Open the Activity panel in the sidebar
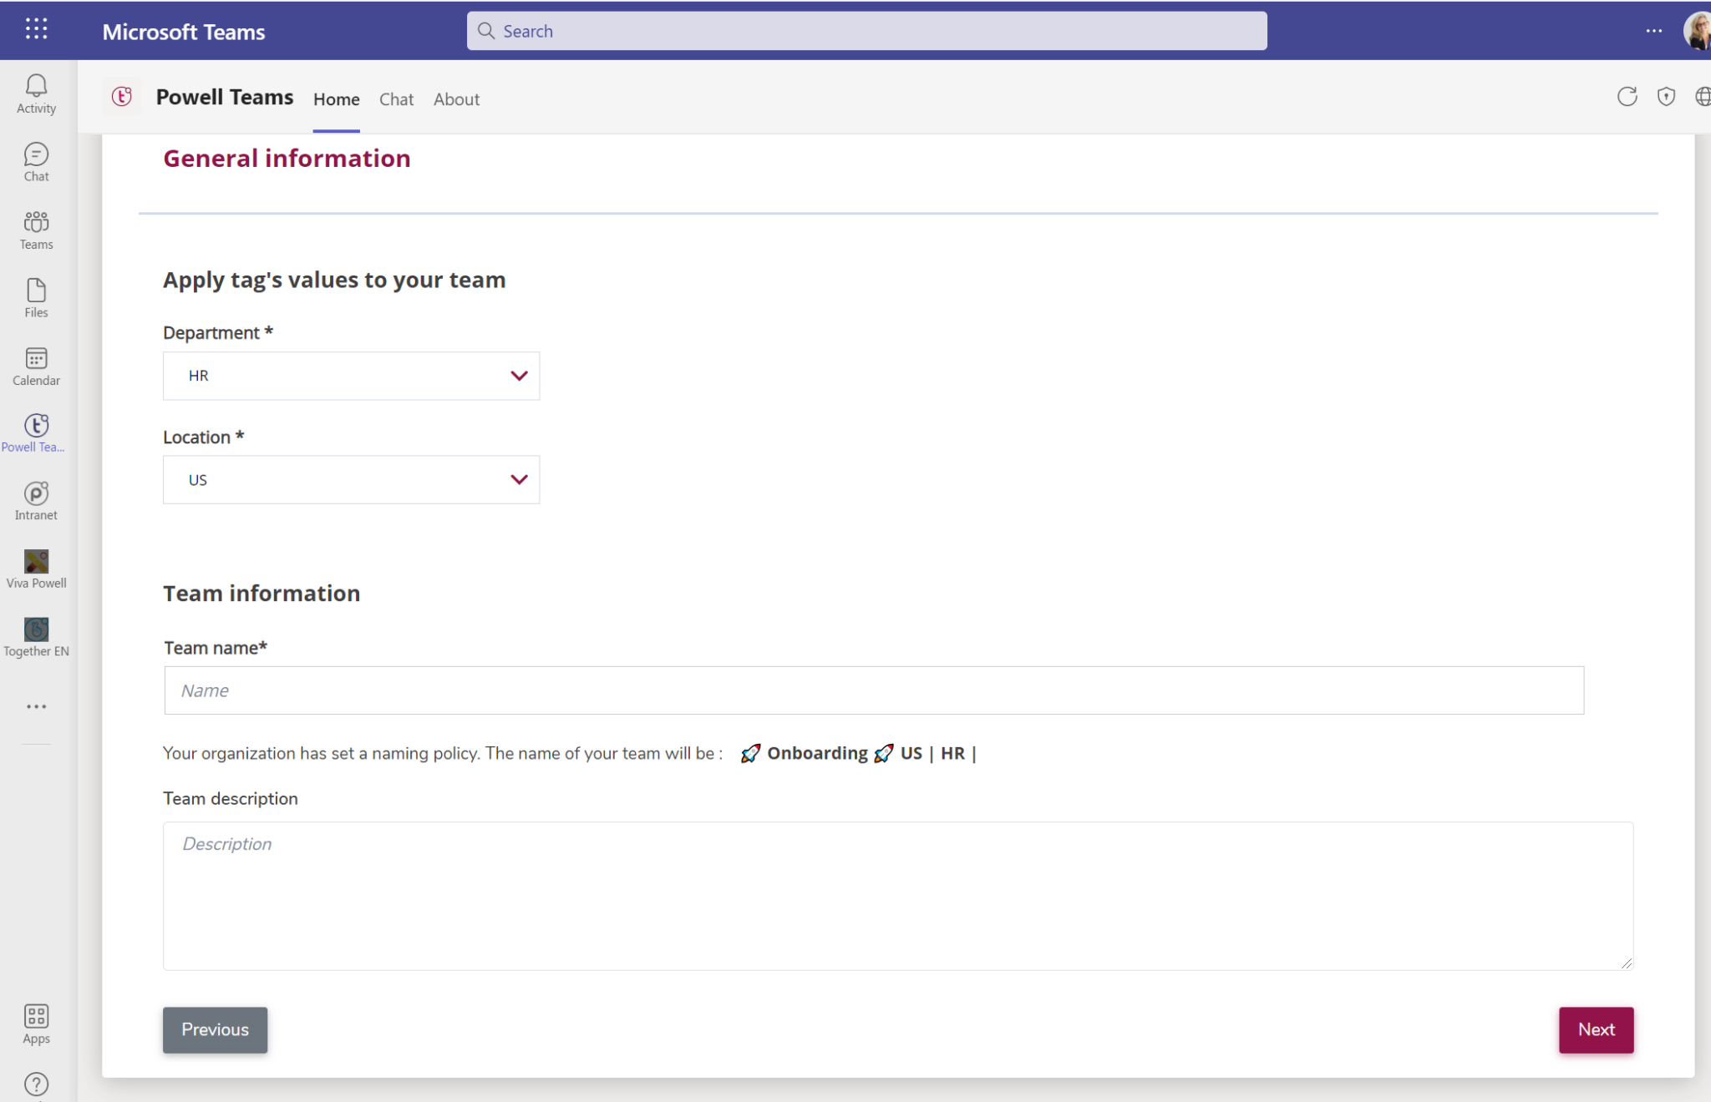This screenshot has height=1102, width=1711. (x=36, y=92)
